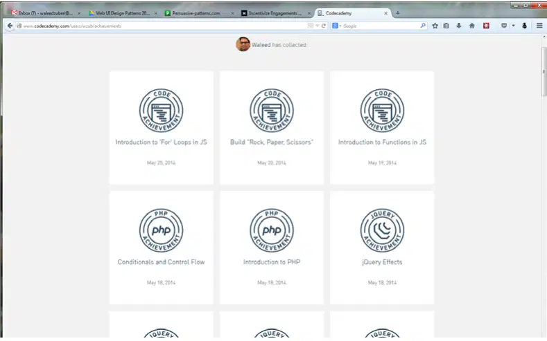547x341 pixels.
Task: Click the search magnifier icon
Action: click(423, 26)
